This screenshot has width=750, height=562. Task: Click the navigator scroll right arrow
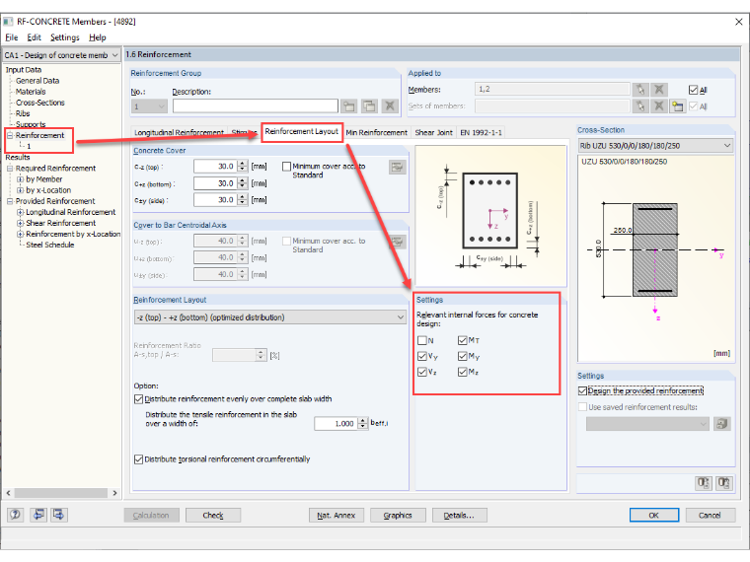(x=114, y=493)
